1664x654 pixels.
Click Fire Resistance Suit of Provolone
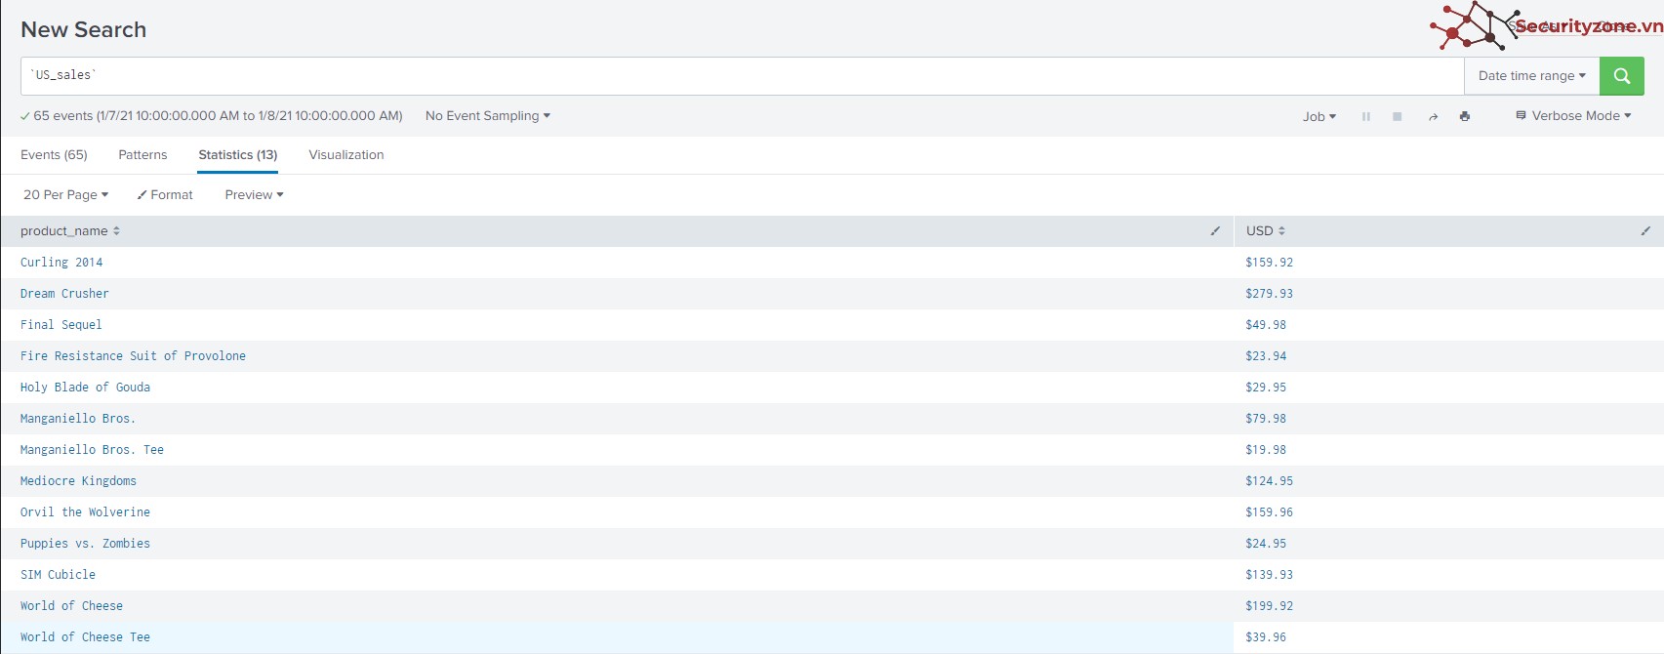tap(133, 356)
